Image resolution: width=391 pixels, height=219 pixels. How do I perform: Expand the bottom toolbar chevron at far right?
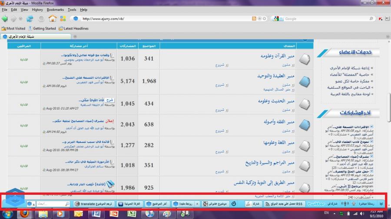pos(381,203)
